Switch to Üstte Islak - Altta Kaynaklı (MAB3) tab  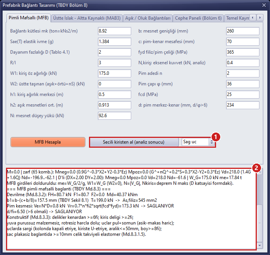click(87, 18)
